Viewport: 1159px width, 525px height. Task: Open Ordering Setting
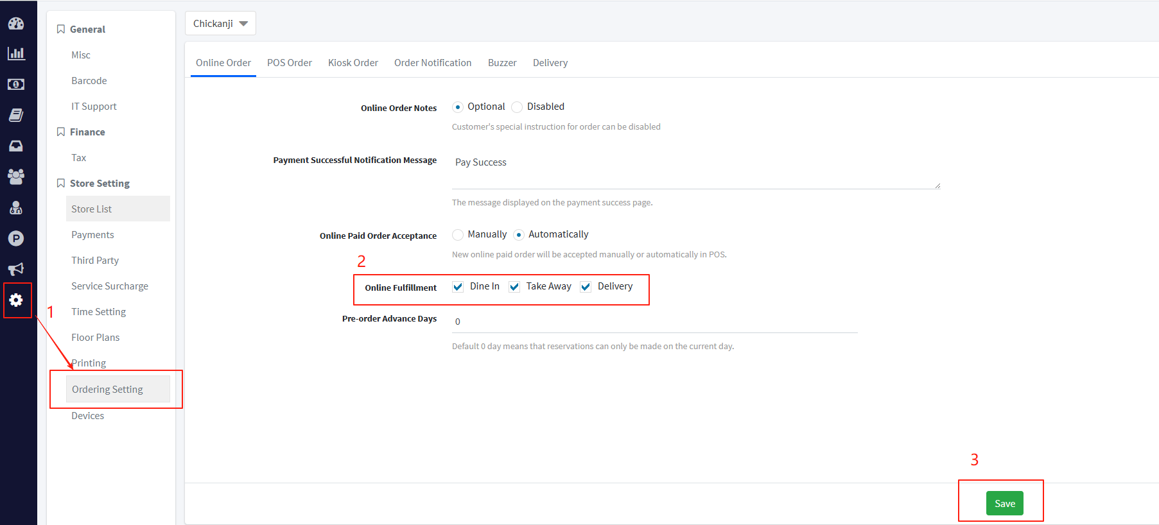pos(118,390)
